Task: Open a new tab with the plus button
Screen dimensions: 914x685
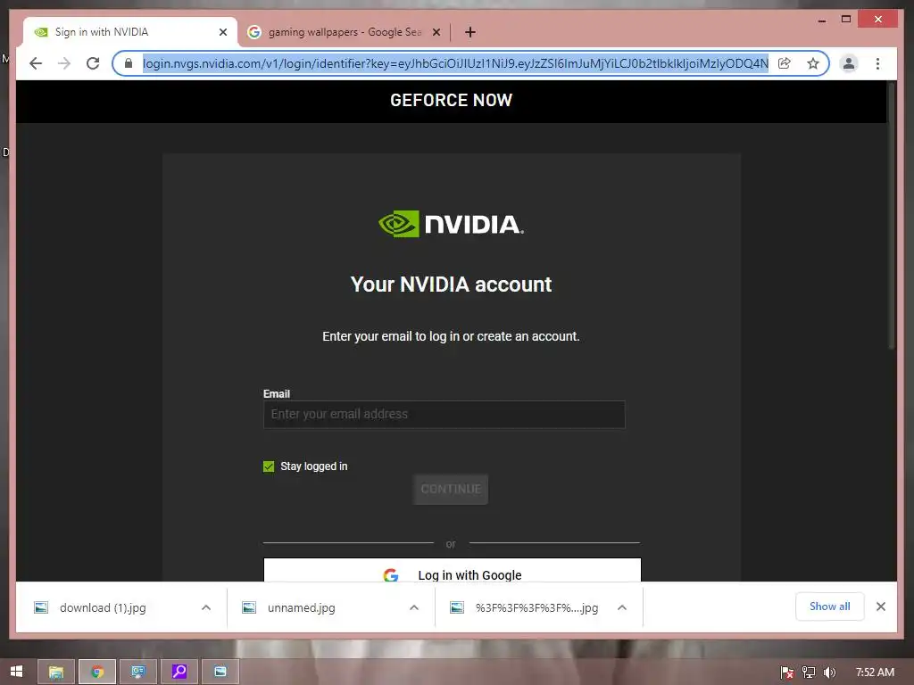Action: coord(470,32)
